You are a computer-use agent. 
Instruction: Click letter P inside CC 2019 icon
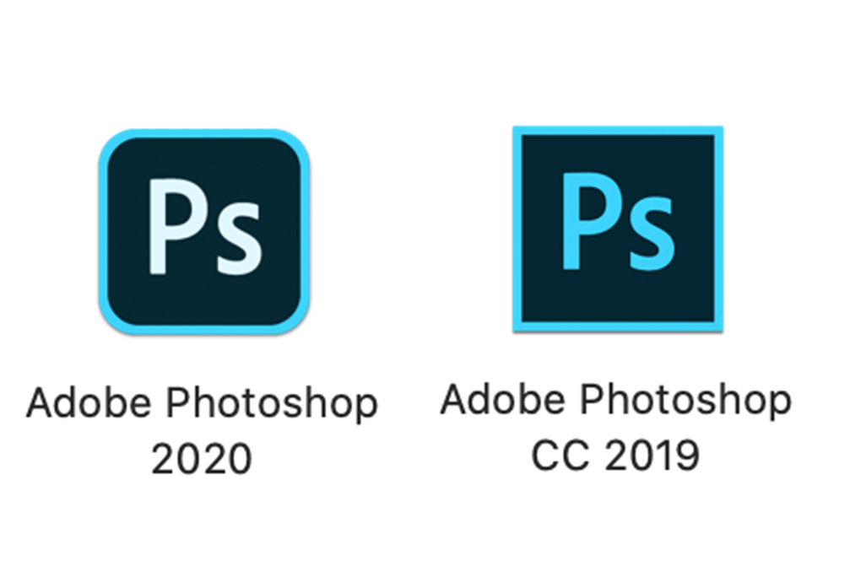(591, 221)
